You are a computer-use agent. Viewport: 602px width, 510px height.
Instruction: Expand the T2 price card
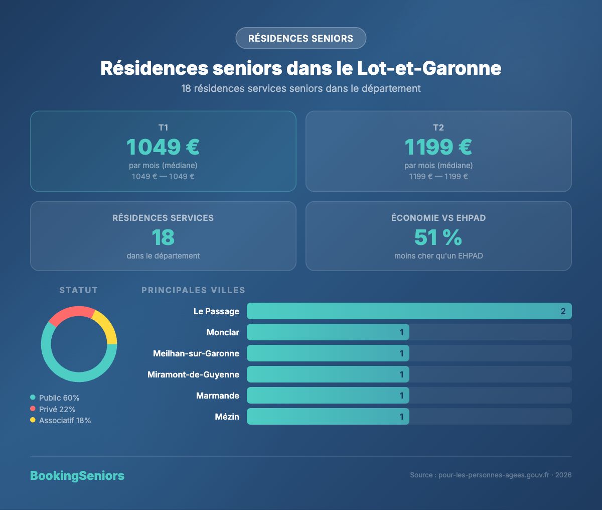[438, 151]
